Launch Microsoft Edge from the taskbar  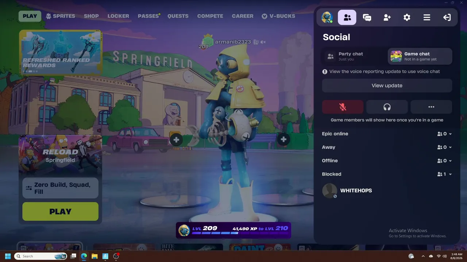click(84, 256)
